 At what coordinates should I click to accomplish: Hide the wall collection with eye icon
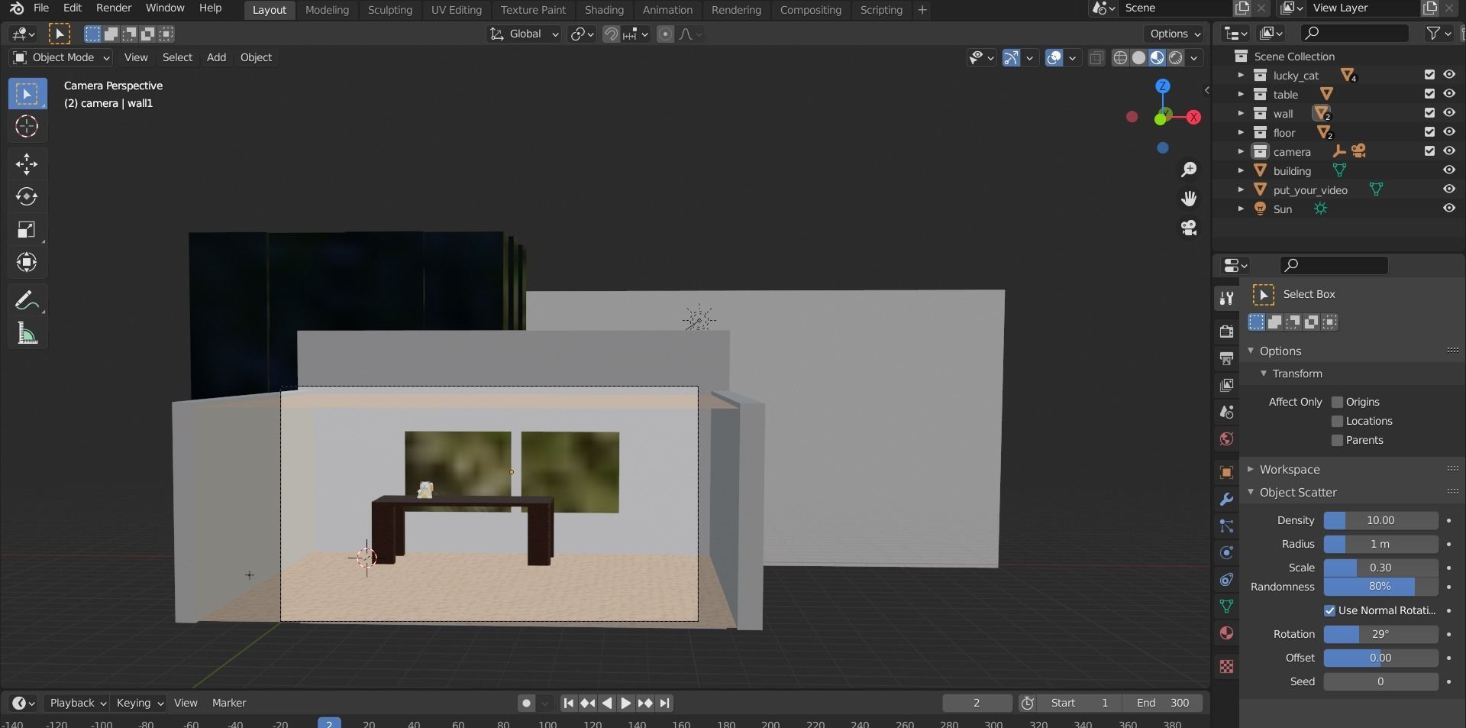1449,113
